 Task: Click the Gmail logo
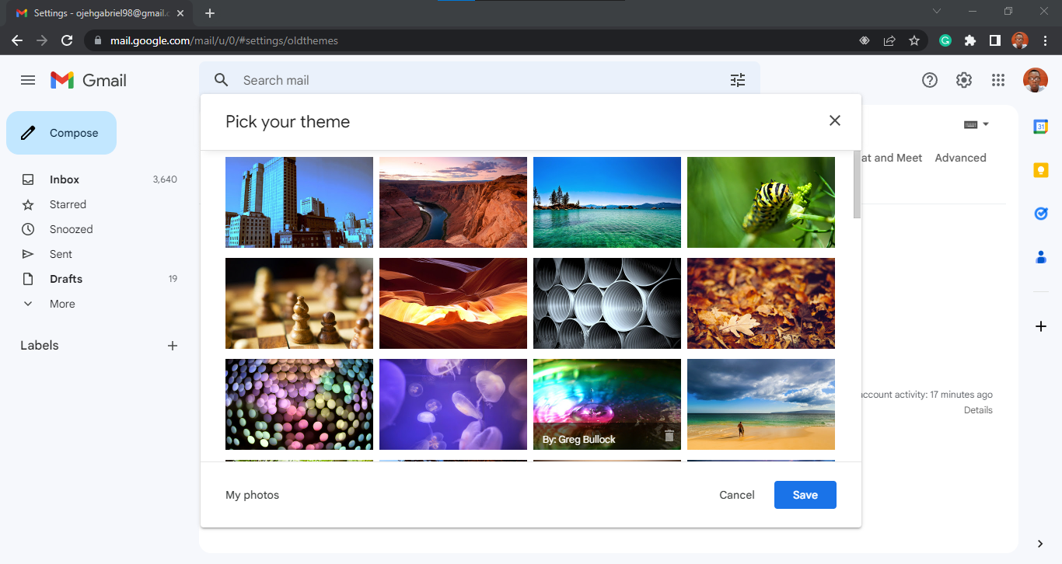click(88, 80)
